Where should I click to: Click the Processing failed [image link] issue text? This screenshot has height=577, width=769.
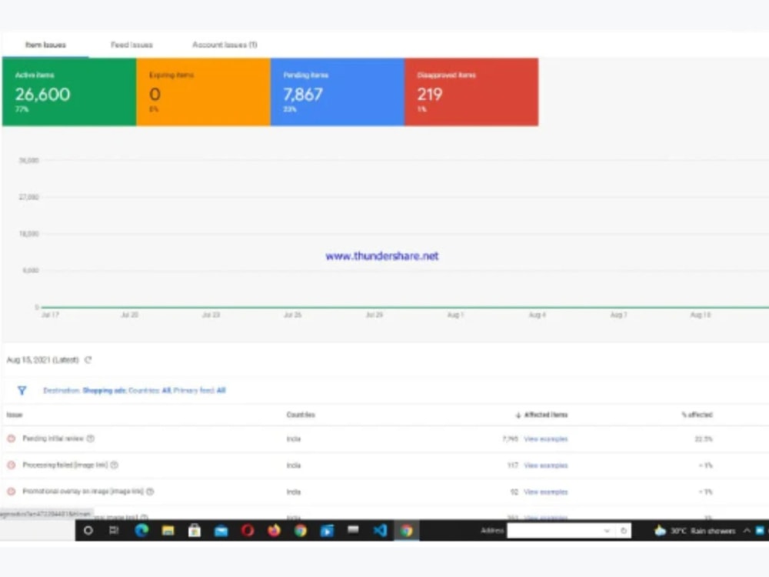tap(65, 465)
